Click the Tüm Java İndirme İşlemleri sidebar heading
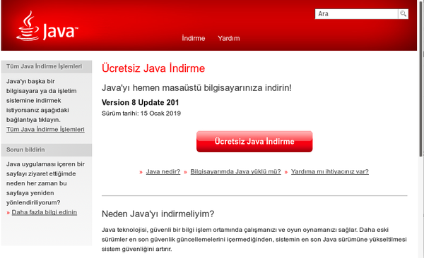 [x=44, y=66]
